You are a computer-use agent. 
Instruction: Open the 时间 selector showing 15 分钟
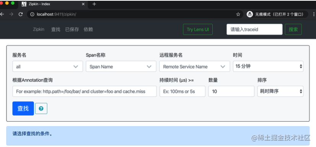[x=268, y=66]
